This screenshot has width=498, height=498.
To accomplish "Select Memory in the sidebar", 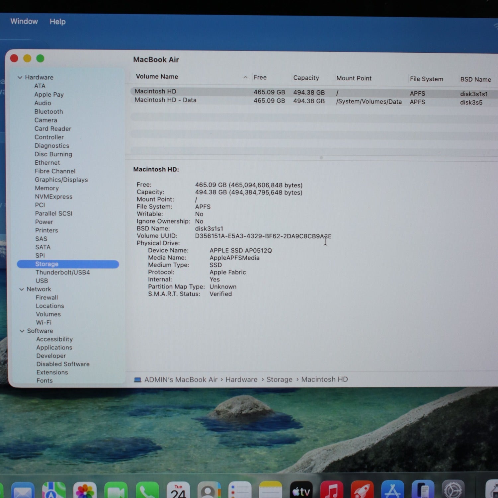I will click(47, 188).
